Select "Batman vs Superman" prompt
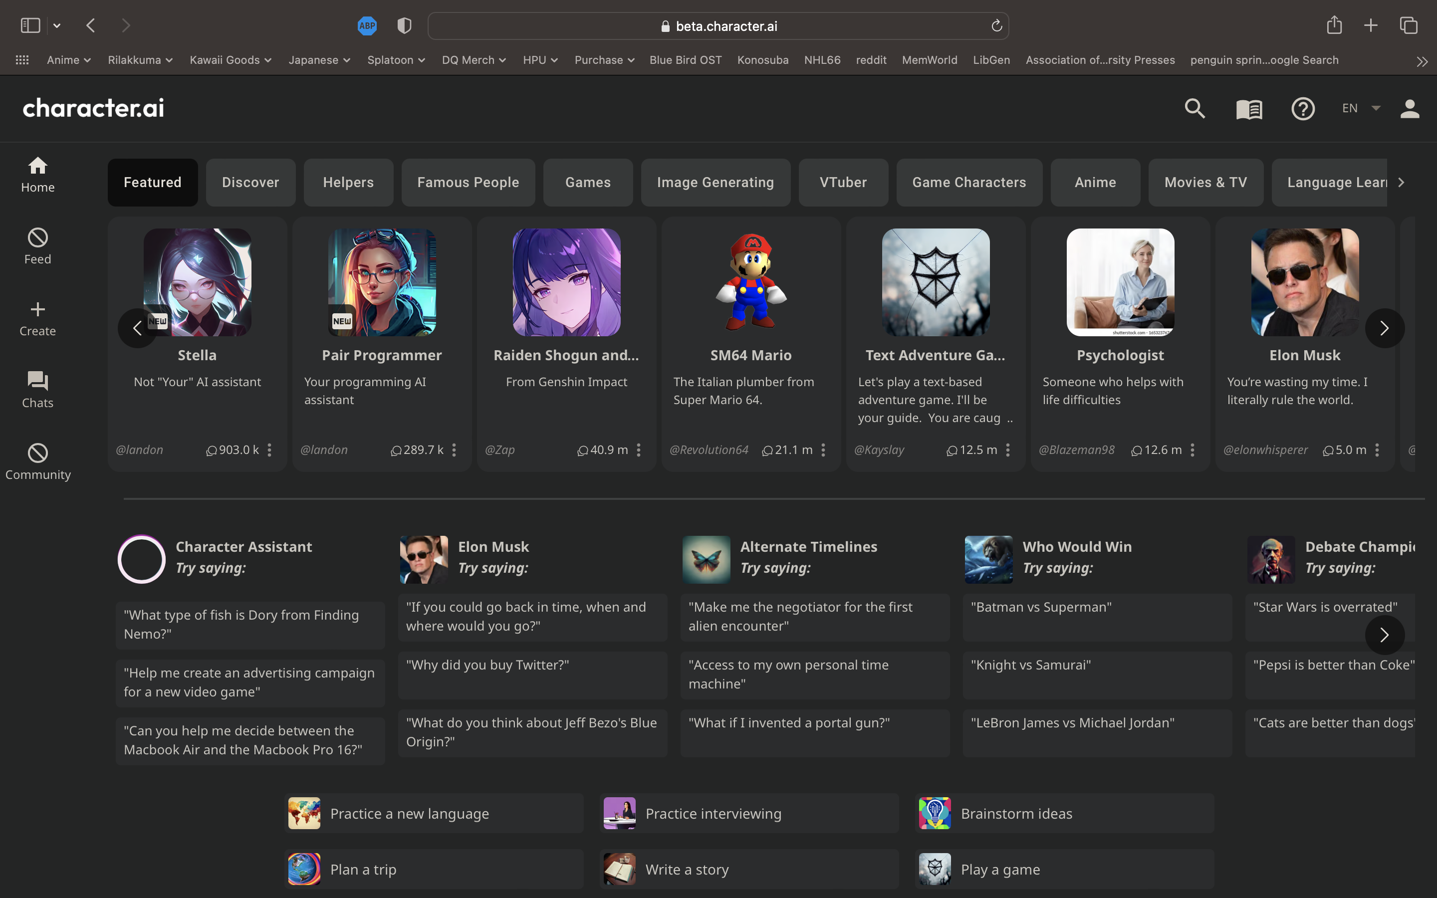Viewport: 1437px width, 898px height. pos(1097,617)
